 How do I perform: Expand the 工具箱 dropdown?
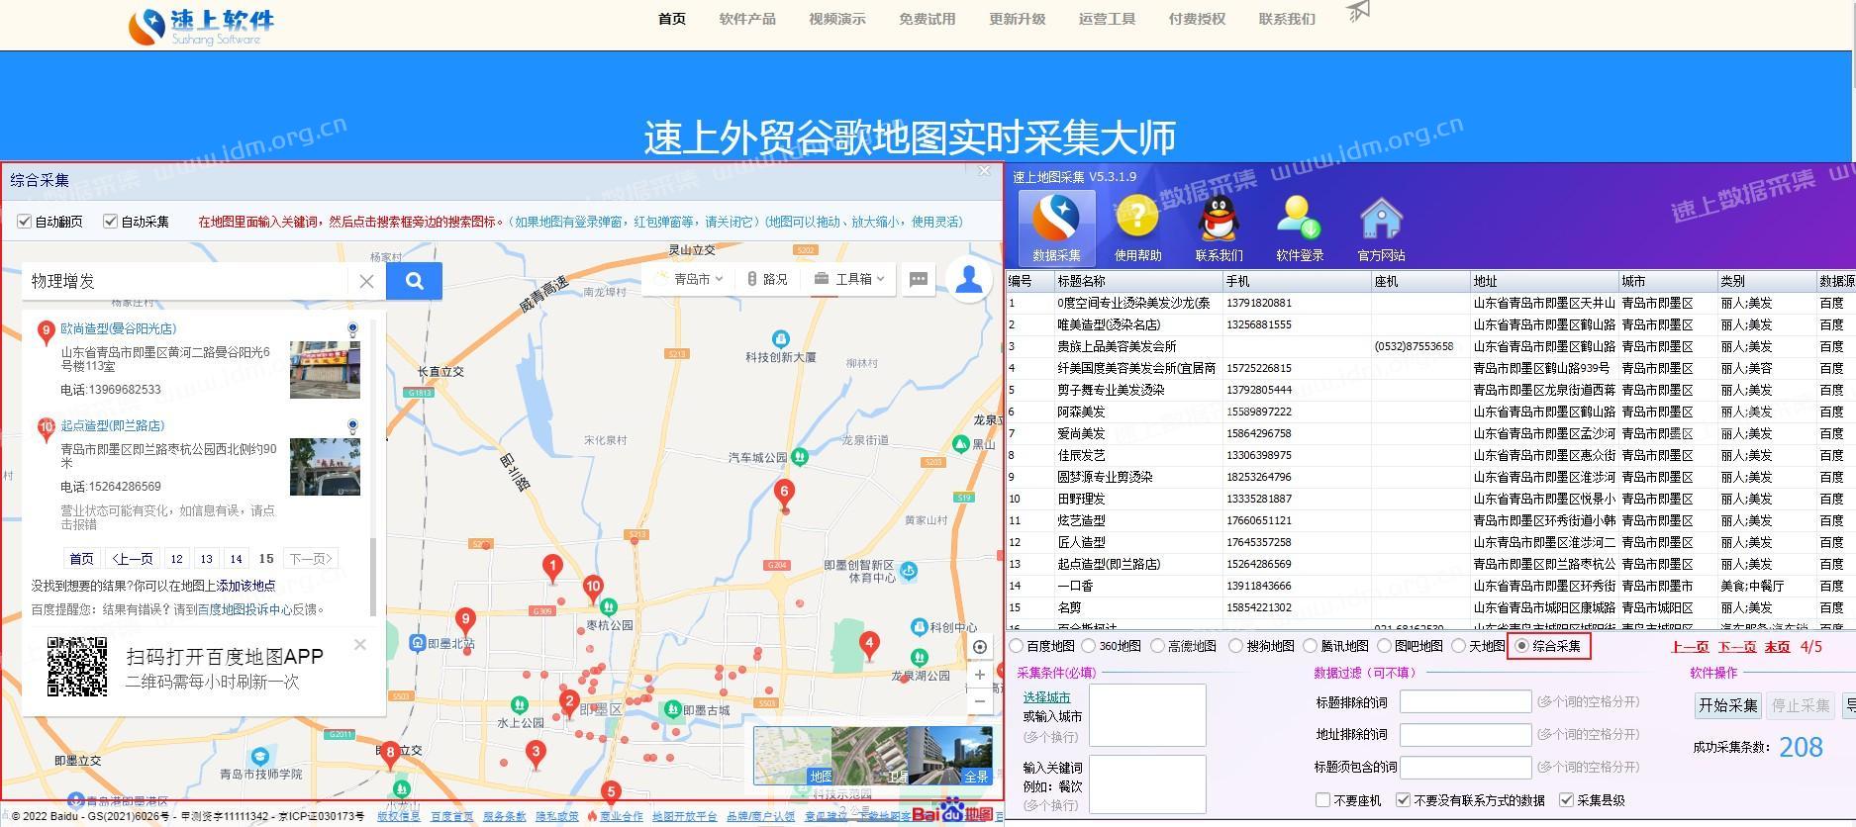coord(848,280)
